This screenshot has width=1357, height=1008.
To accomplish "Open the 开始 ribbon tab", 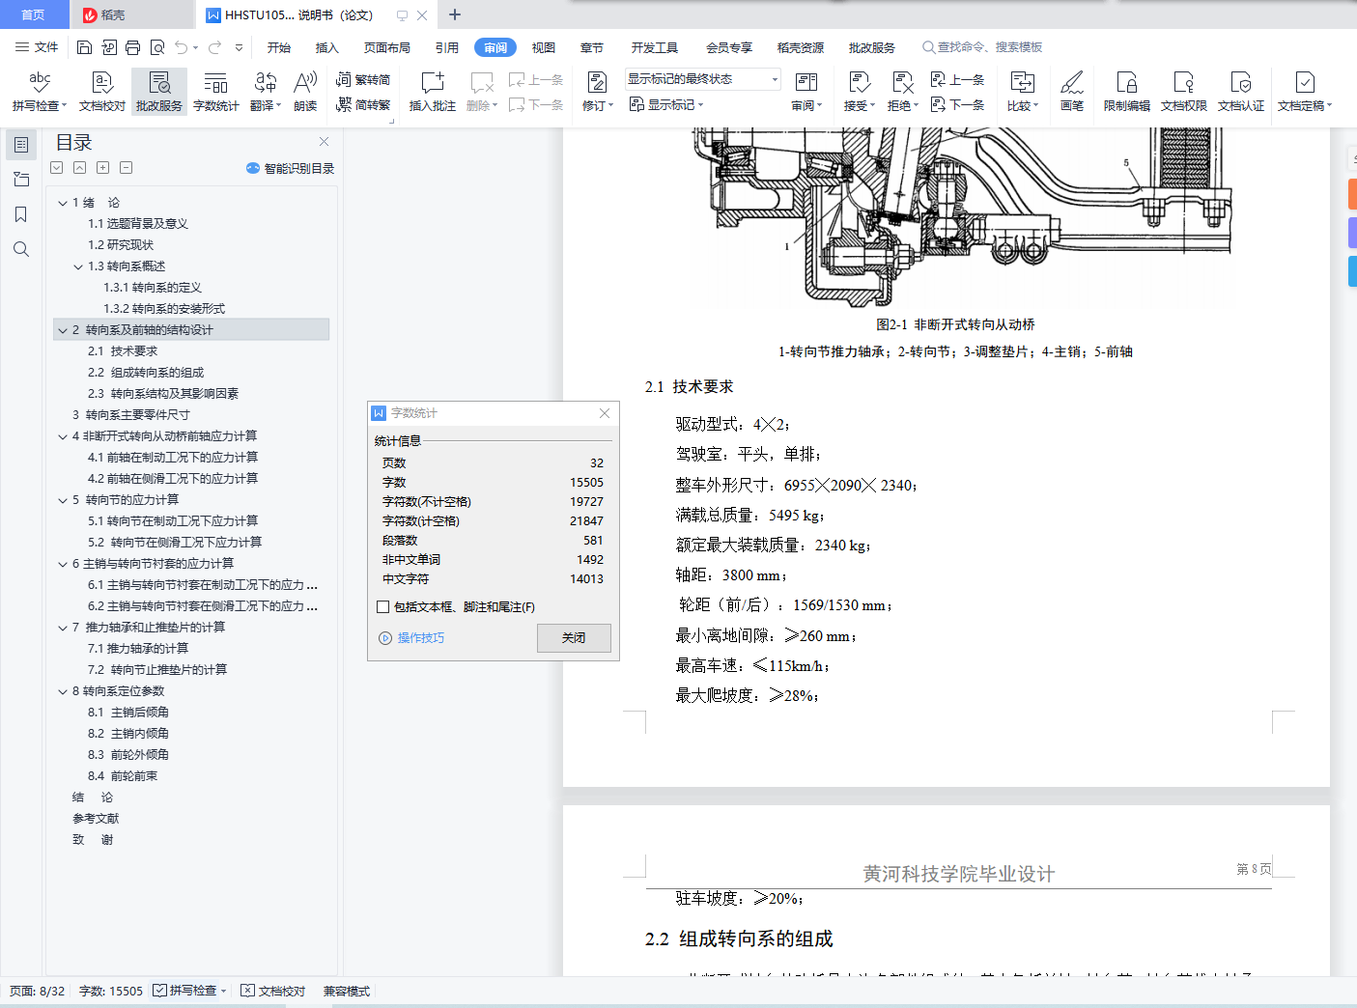I will click(279, 47).
